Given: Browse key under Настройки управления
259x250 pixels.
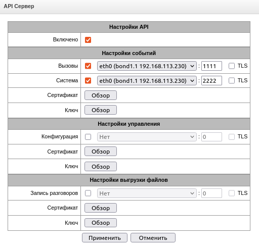Looking at the screenshot, I should (101, 167).
